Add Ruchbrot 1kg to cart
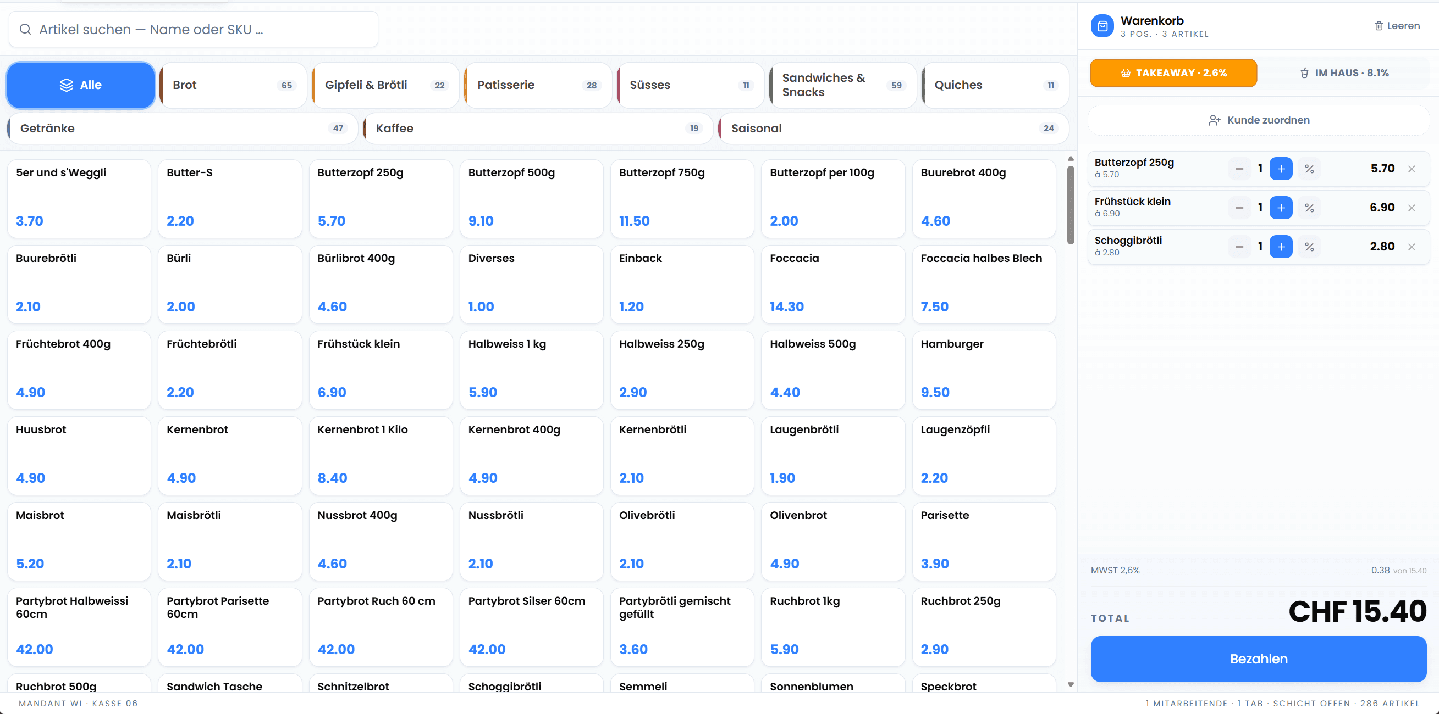 pos(833,627)
